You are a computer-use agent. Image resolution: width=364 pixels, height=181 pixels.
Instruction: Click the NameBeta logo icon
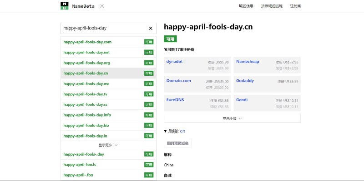click(64, 6)
